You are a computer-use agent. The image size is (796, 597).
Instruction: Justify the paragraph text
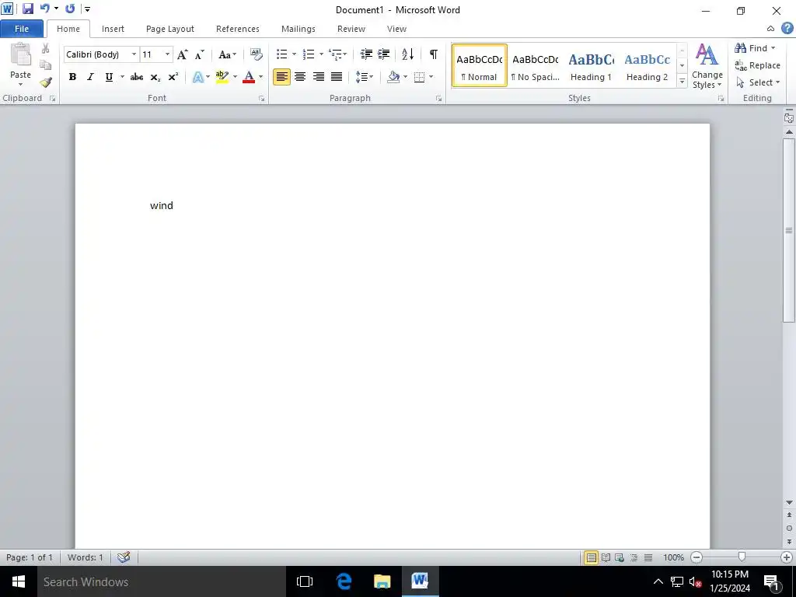[337, 77]
